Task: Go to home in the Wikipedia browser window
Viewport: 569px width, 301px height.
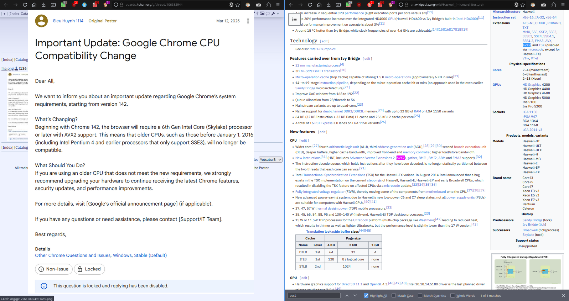Action: (x=319, y=5)
